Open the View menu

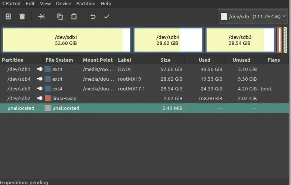click(46, 3)
